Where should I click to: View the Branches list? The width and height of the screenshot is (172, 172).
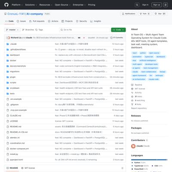point(28,30)
